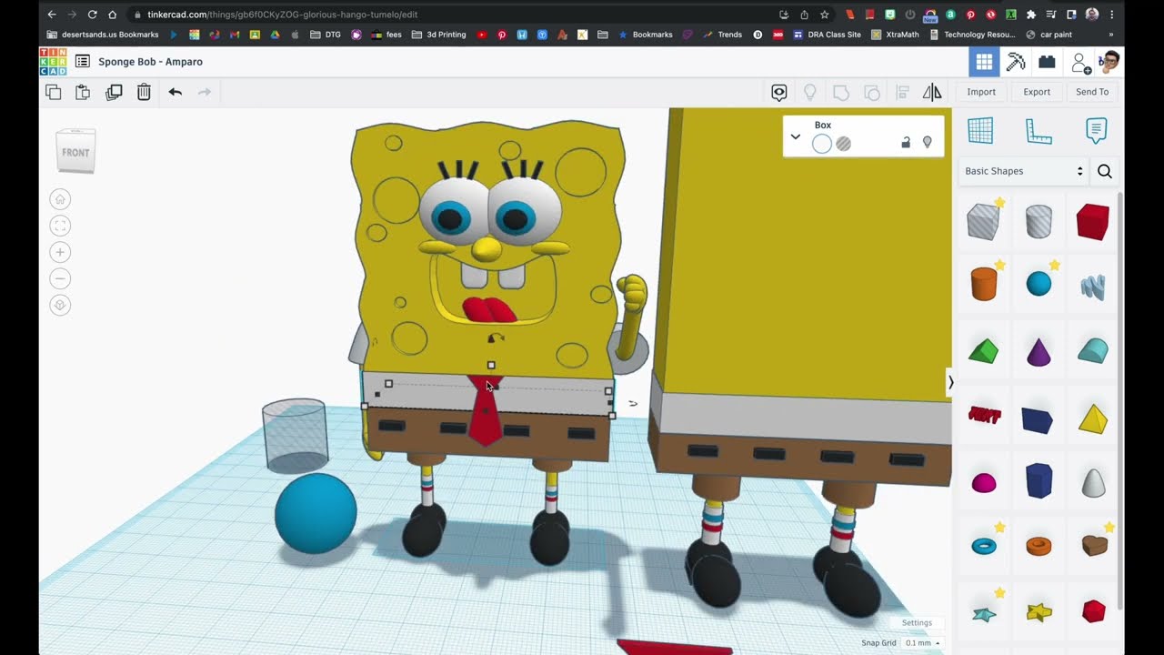Place a Workplane tool
Viewport: 1164px width, 655px height.
point(980,131)
